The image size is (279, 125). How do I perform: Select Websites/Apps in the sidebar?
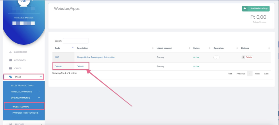(x=21, y=107)
